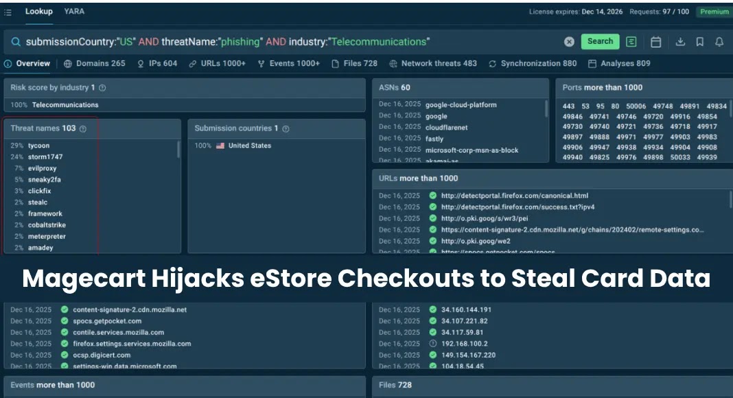The width and height of the screenshot is (733, 398).
Task: Click inside the search query input field
Action: (x=275, y=41)
